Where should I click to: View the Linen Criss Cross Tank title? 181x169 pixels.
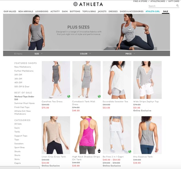pos(54,157)
